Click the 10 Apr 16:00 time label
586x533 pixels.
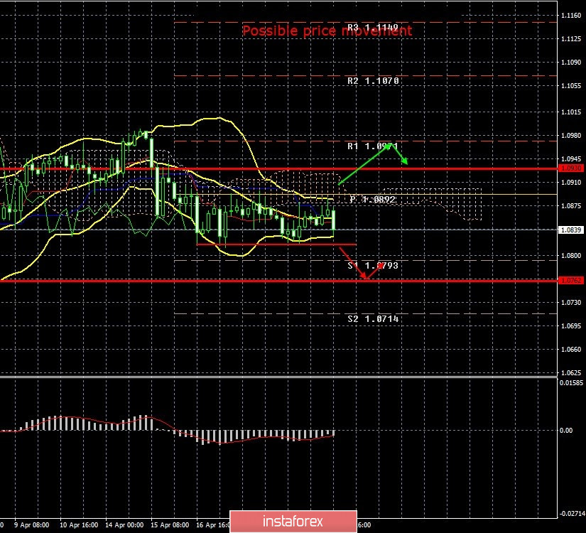pyautogui.click(x=79, y=525)
